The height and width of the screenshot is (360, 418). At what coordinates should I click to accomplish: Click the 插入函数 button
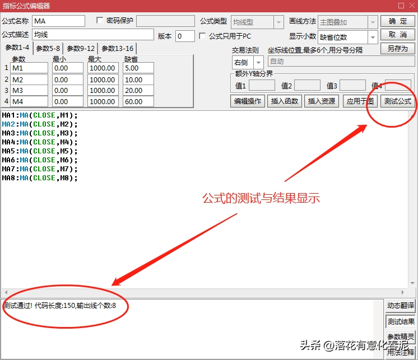click(x=285, y=101)
